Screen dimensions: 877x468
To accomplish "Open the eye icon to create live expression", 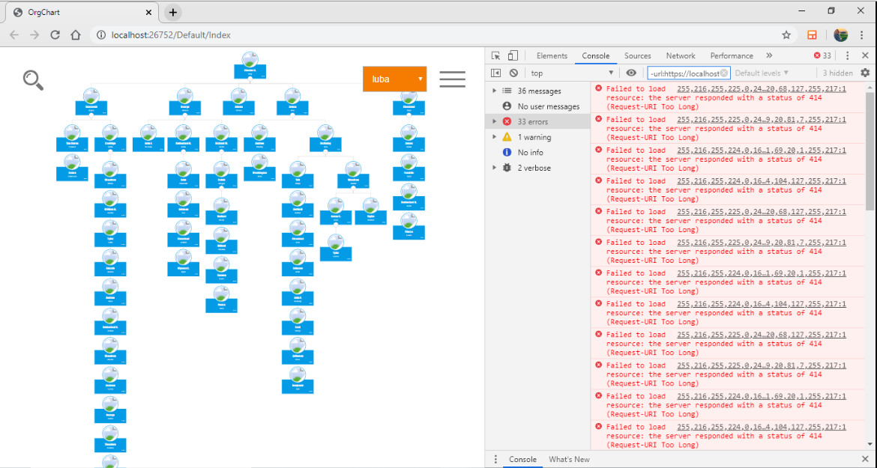I will pyautogui.click(x=631, y=73).
